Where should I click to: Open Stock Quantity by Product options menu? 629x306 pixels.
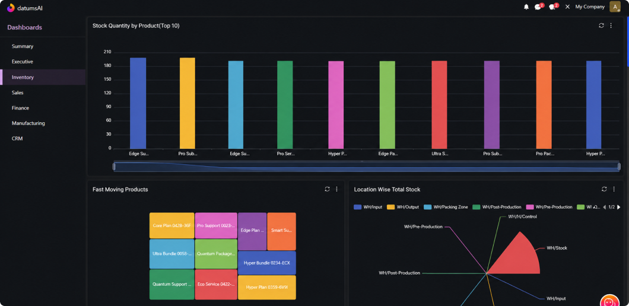coord(611,26)
